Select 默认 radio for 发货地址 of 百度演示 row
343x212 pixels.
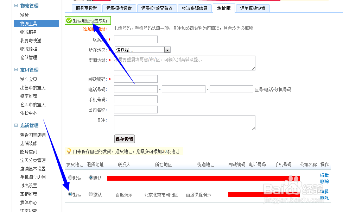coord(70,194)
